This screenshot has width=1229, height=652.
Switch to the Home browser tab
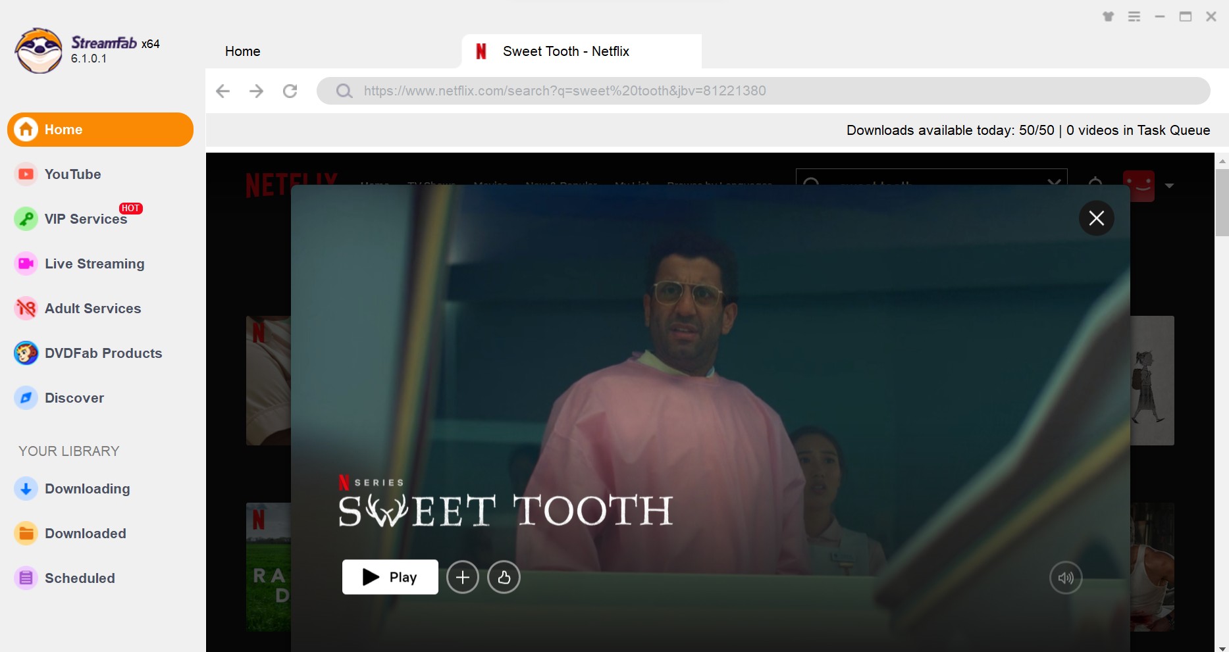[243, 51]
